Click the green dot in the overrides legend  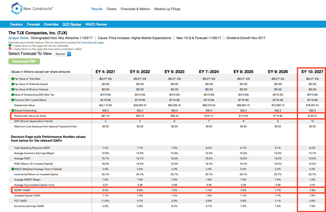pos(10,46)
